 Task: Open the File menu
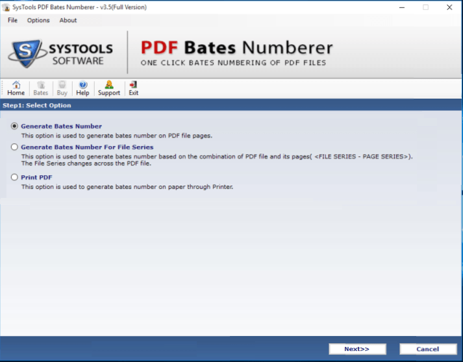(12, 20)
